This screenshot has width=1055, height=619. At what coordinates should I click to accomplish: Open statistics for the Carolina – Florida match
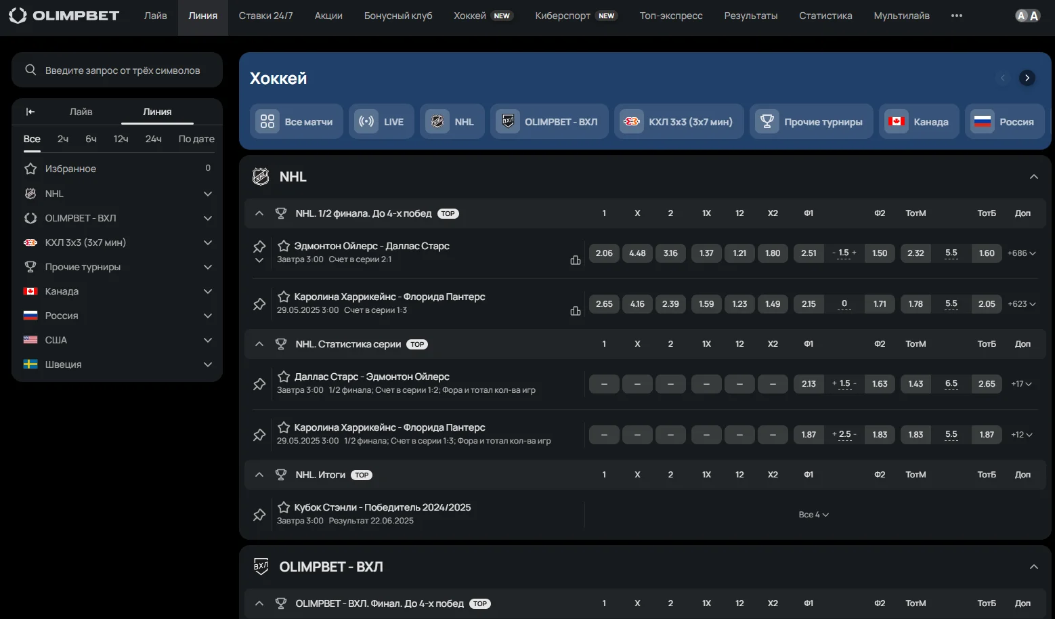click(x=575, y=311)
